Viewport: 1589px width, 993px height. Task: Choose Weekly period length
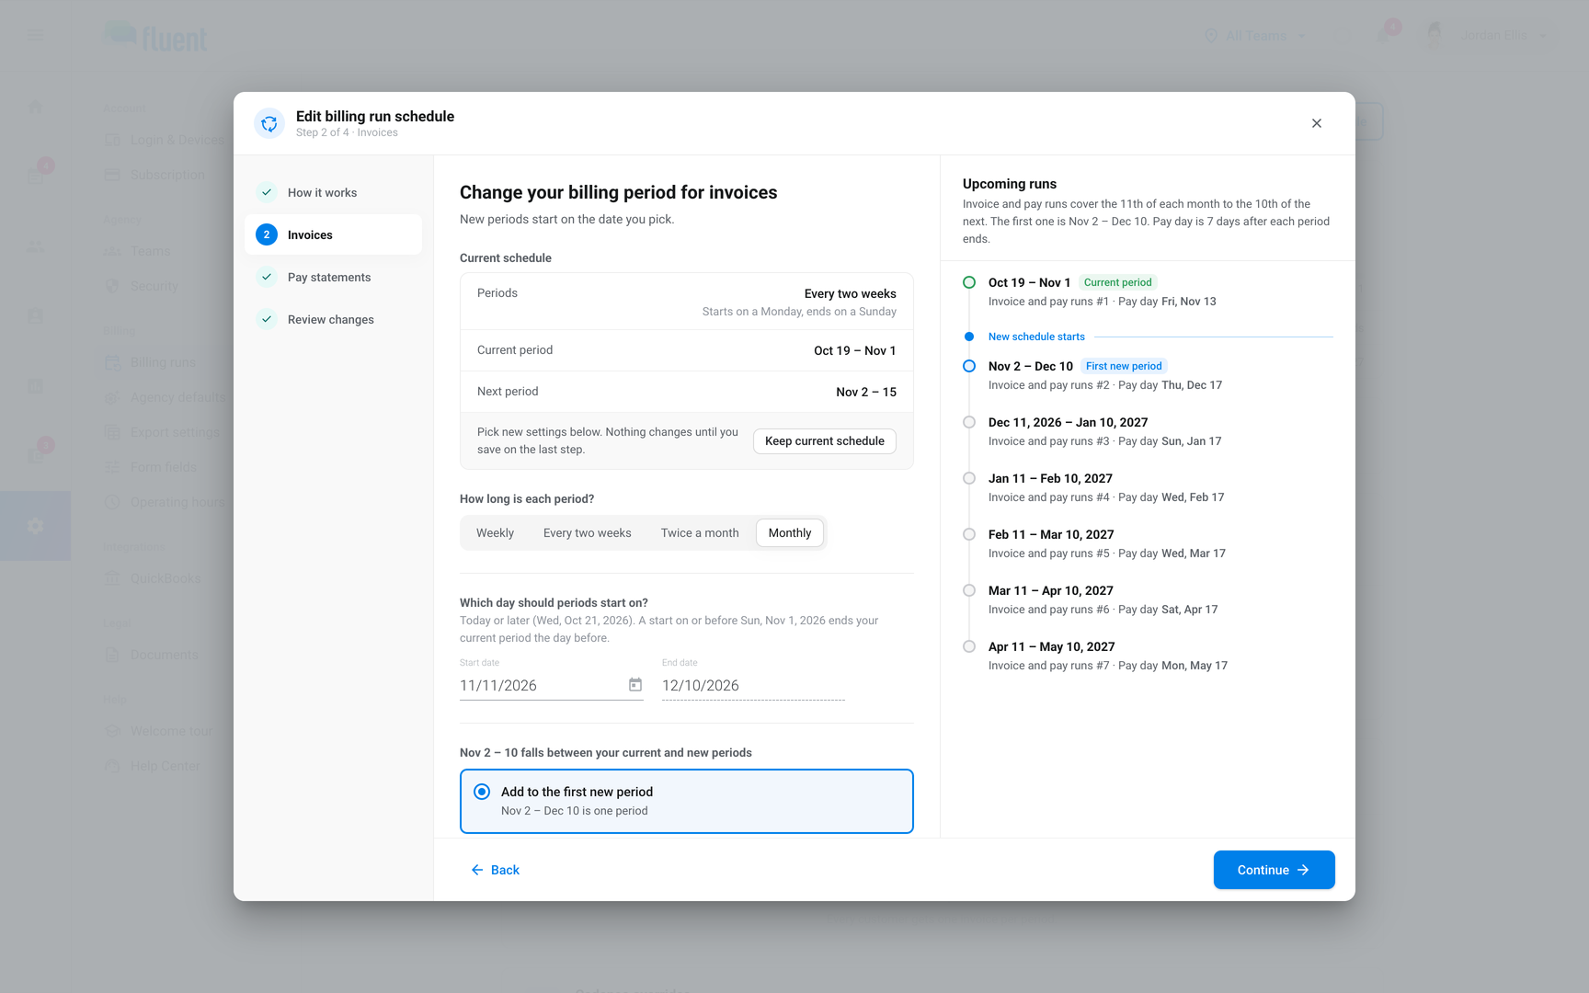coord(495,533)
